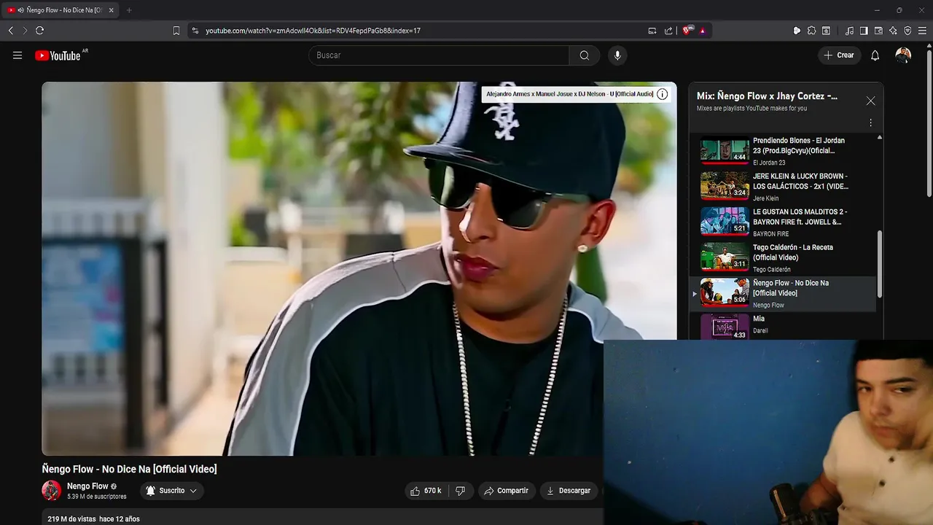Click the Crear button
Viewport: 933px width, 525px height.
point(839,55)
